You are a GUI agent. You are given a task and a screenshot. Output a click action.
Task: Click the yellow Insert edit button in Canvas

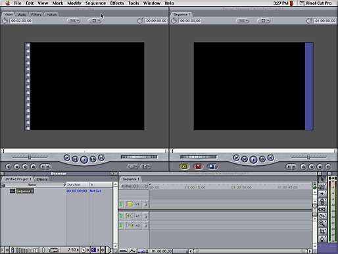click(184, 166)
